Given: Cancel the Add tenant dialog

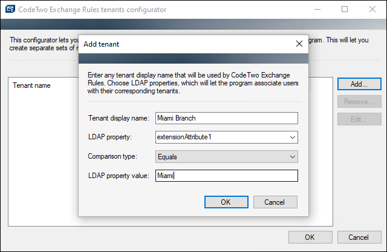Looking at the screenshot, I should pyautogui.click(x=275, y=202).
